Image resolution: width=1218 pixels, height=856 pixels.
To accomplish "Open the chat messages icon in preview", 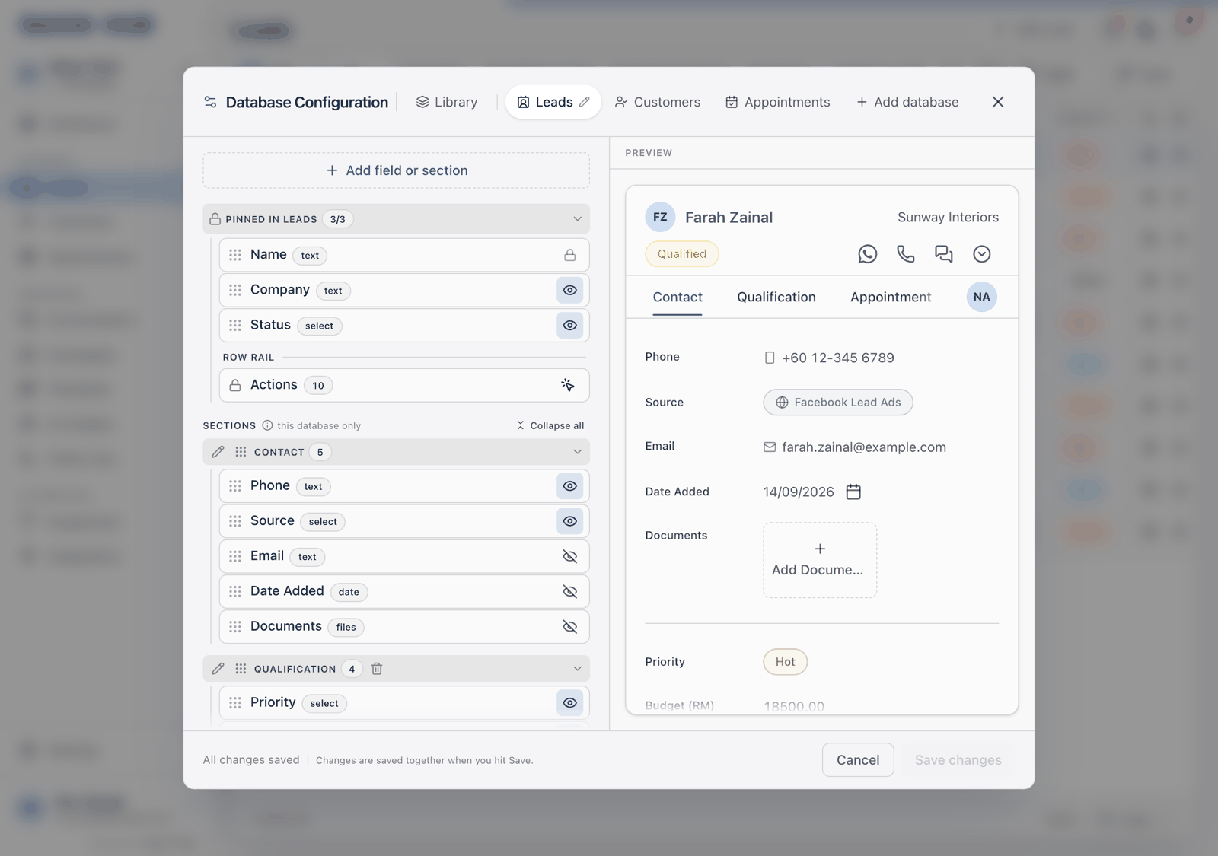I will (x=944, y=254).
